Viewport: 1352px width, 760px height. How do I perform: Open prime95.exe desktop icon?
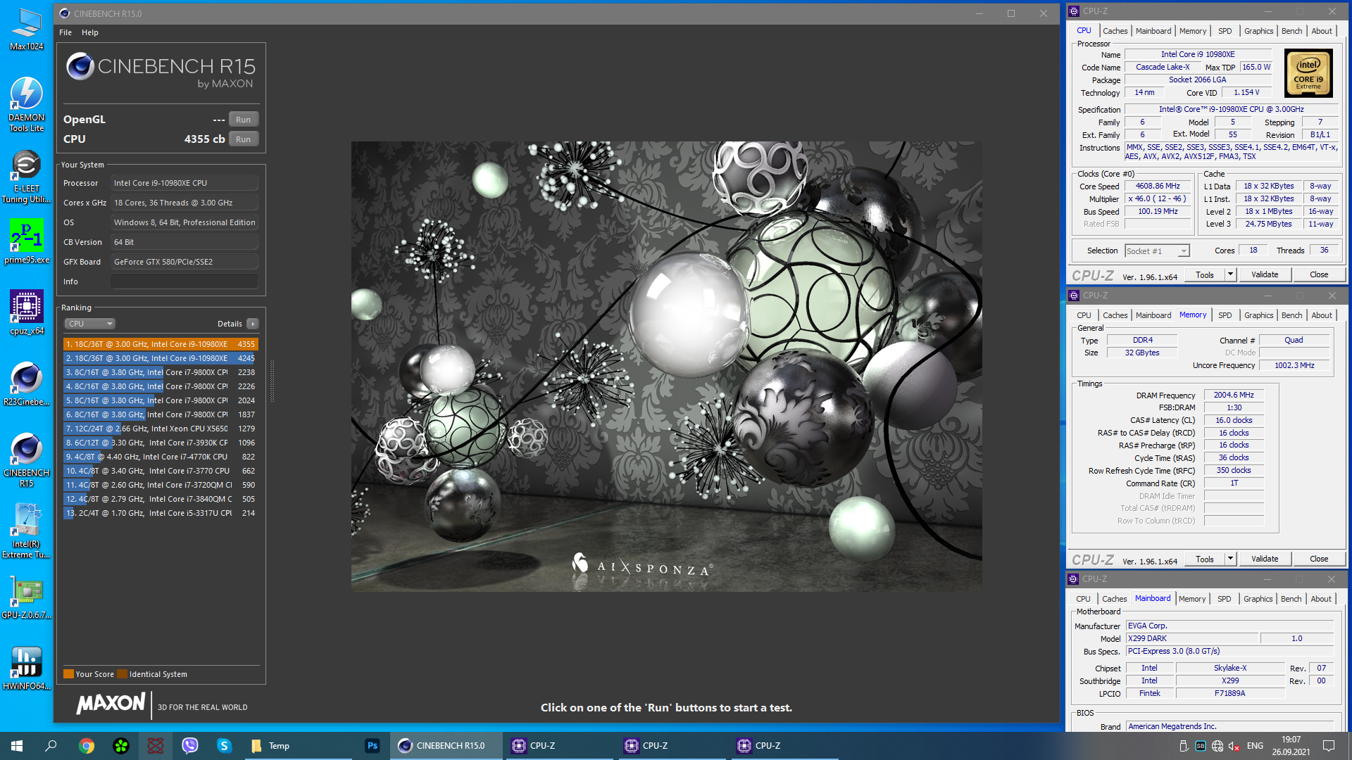27,241
